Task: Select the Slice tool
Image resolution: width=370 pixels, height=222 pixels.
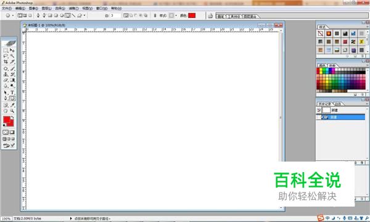Action: pos(12,62)
